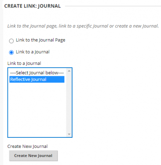Click the journal list scroll-down arrow
The height and width of the screenshot is (165, 161).
click(x=69, y=134)
